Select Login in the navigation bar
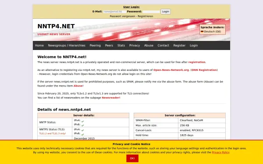The image size is (263, 164). [194, 45]
